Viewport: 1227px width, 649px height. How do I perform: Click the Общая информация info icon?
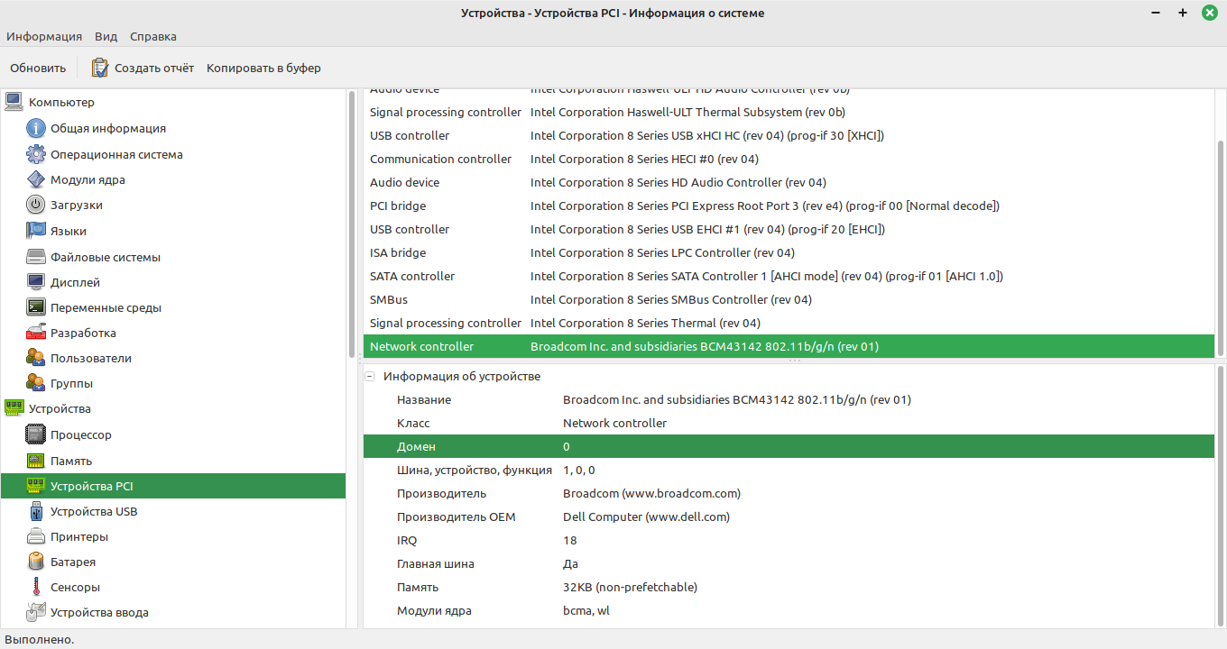click(36, 128)
